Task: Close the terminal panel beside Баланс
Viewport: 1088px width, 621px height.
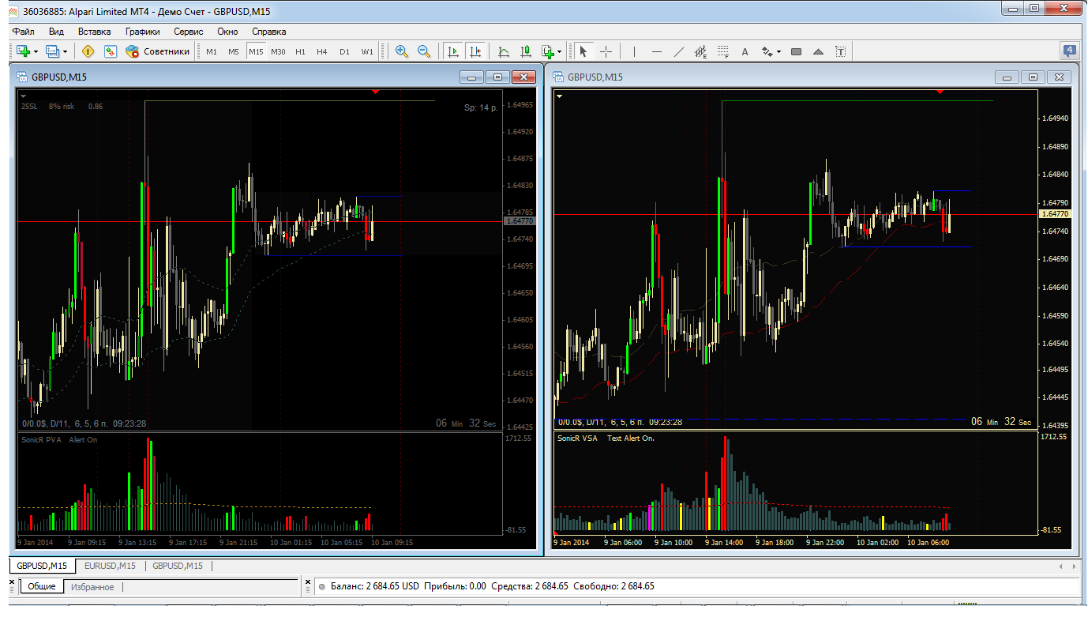Action: tap(309, 582)
